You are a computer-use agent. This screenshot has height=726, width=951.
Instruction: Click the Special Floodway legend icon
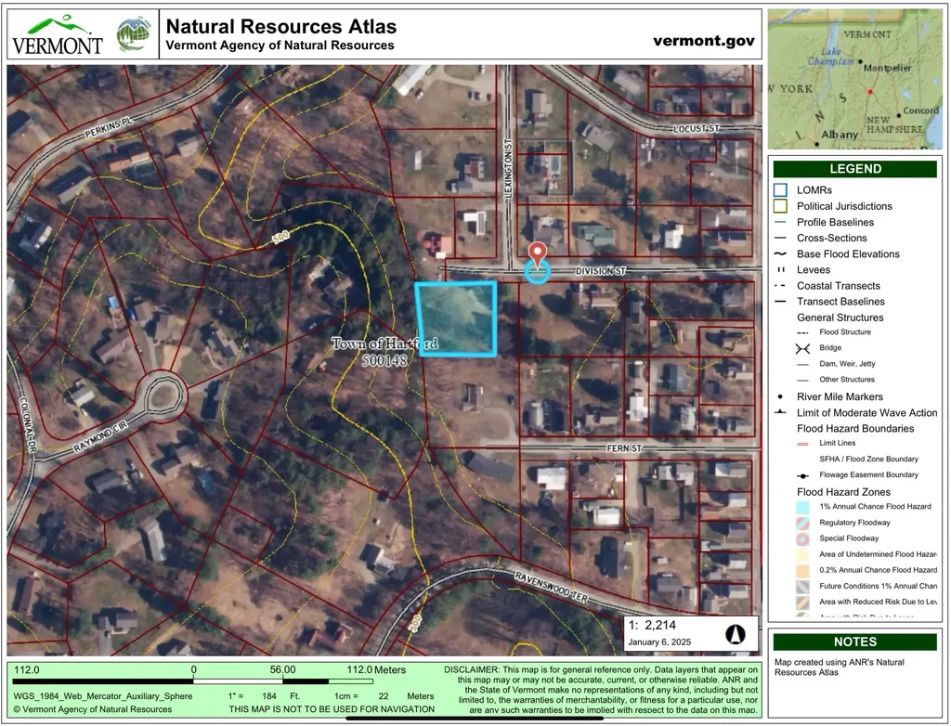pos(804,538)
